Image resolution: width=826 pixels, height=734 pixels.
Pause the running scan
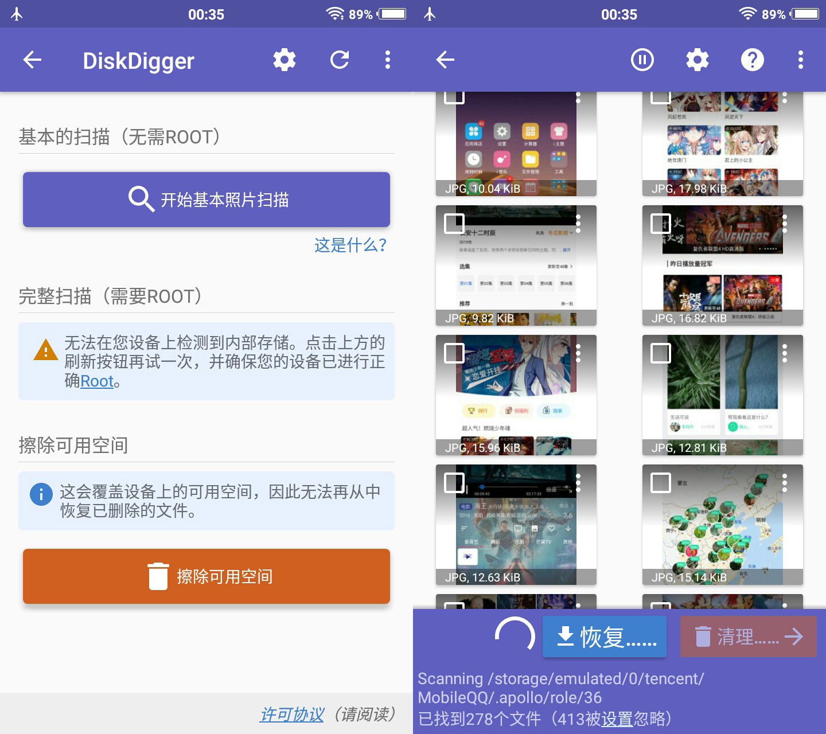click(642, 60)
